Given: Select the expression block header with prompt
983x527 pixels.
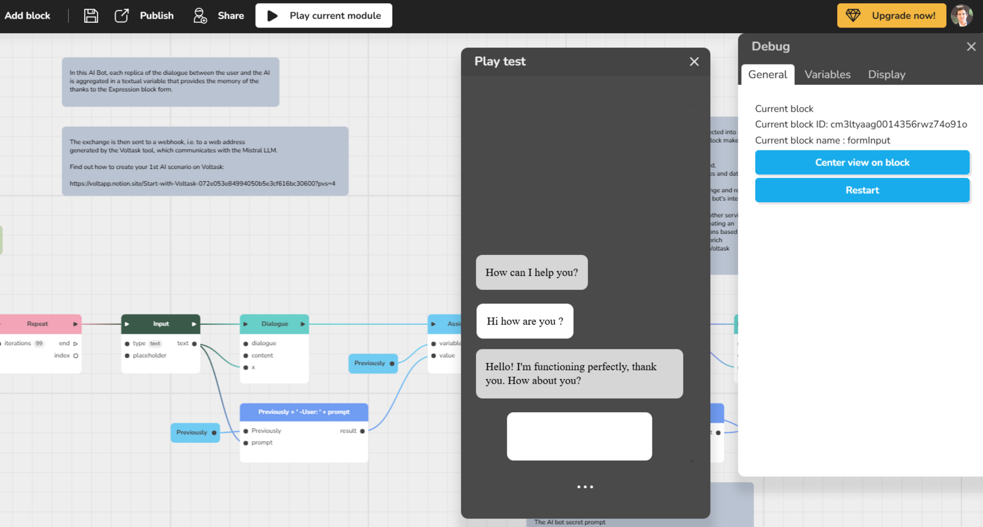Looking at the screenshot, I should [304, 412].
